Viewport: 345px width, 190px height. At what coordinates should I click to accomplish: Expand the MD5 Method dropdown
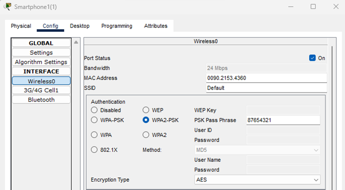tap(257, 150)
